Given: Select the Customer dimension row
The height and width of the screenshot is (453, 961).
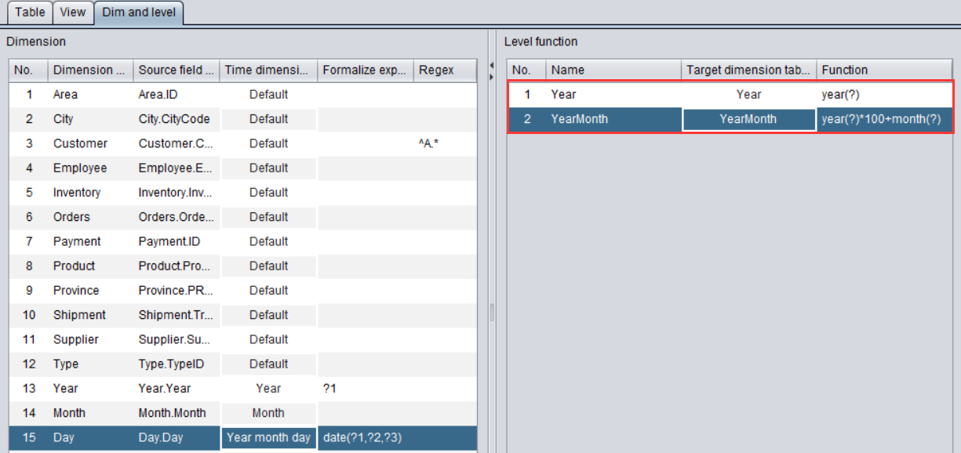Looking at the screenshot, I should [80, 143].
